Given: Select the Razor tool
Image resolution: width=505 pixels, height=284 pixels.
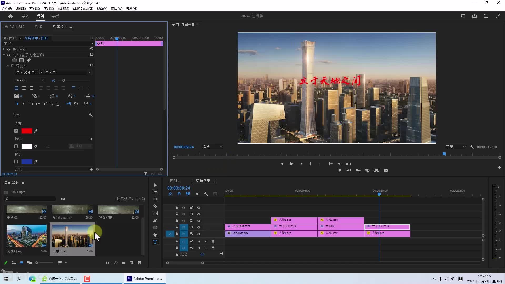Looking at the screenshot, I should [155, 206].
